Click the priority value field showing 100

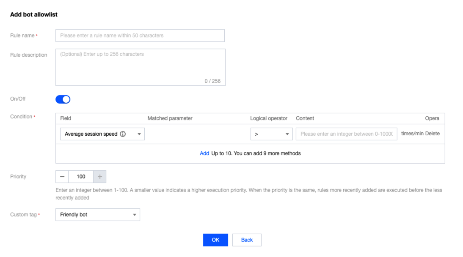81,177
